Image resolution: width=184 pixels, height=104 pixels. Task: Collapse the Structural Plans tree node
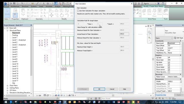click(x=7, y=30)
